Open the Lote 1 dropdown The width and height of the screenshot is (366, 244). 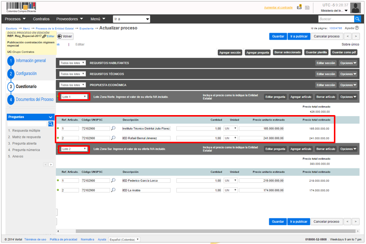click(x=74, y=97)
